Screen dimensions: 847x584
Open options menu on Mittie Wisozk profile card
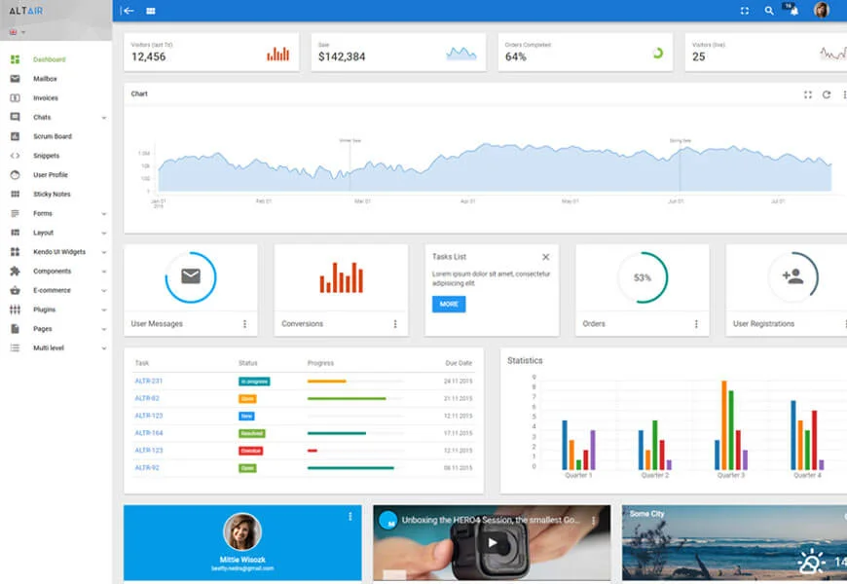[x=350, y=517]
